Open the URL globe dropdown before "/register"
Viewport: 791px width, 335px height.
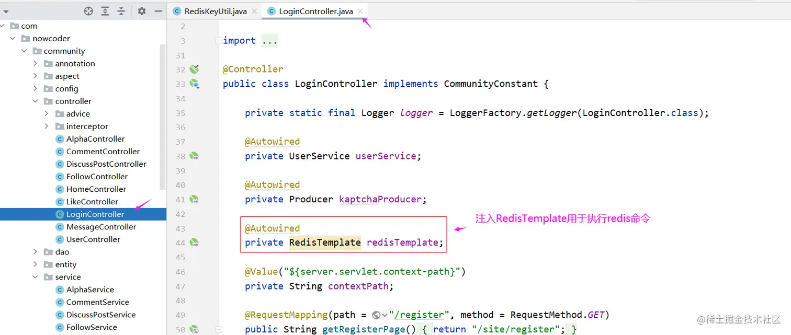pos(380,315)
